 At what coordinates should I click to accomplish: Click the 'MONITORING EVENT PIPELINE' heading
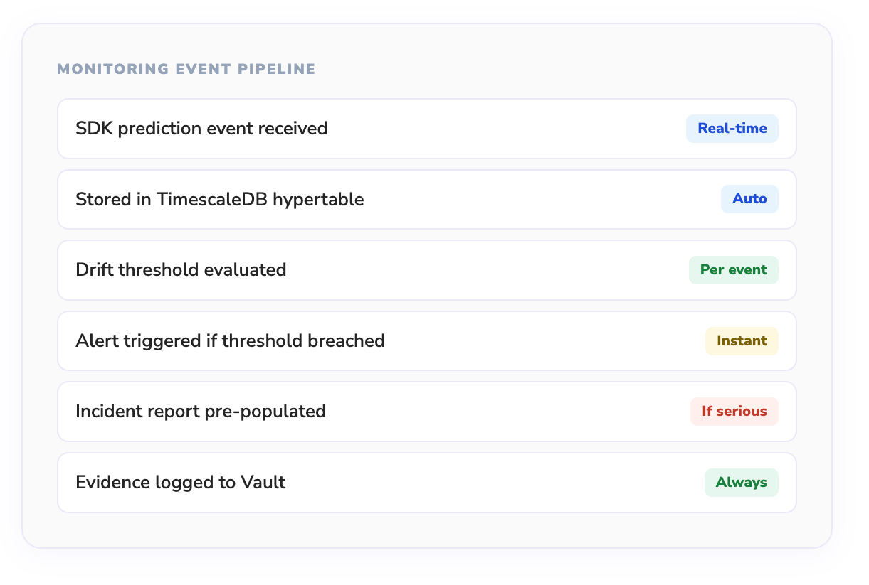[x=186, y=69]
